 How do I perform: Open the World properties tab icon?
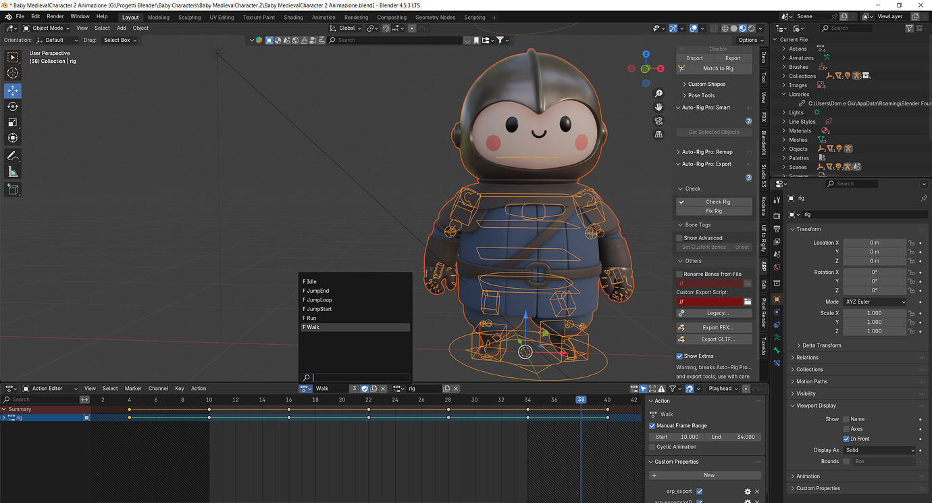tap(777, 267)
